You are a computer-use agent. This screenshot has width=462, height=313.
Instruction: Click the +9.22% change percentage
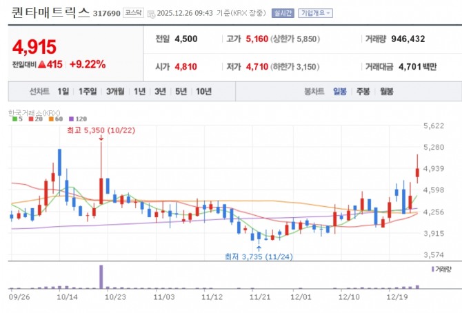88,64
